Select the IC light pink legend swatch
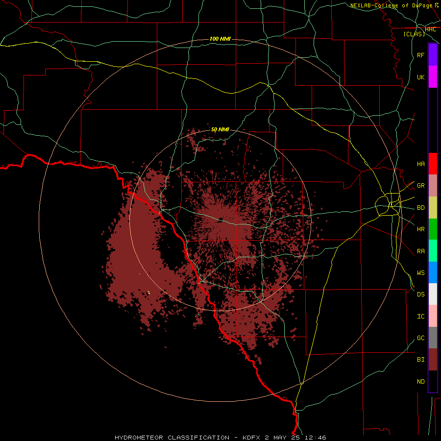 tap(433, 316)
